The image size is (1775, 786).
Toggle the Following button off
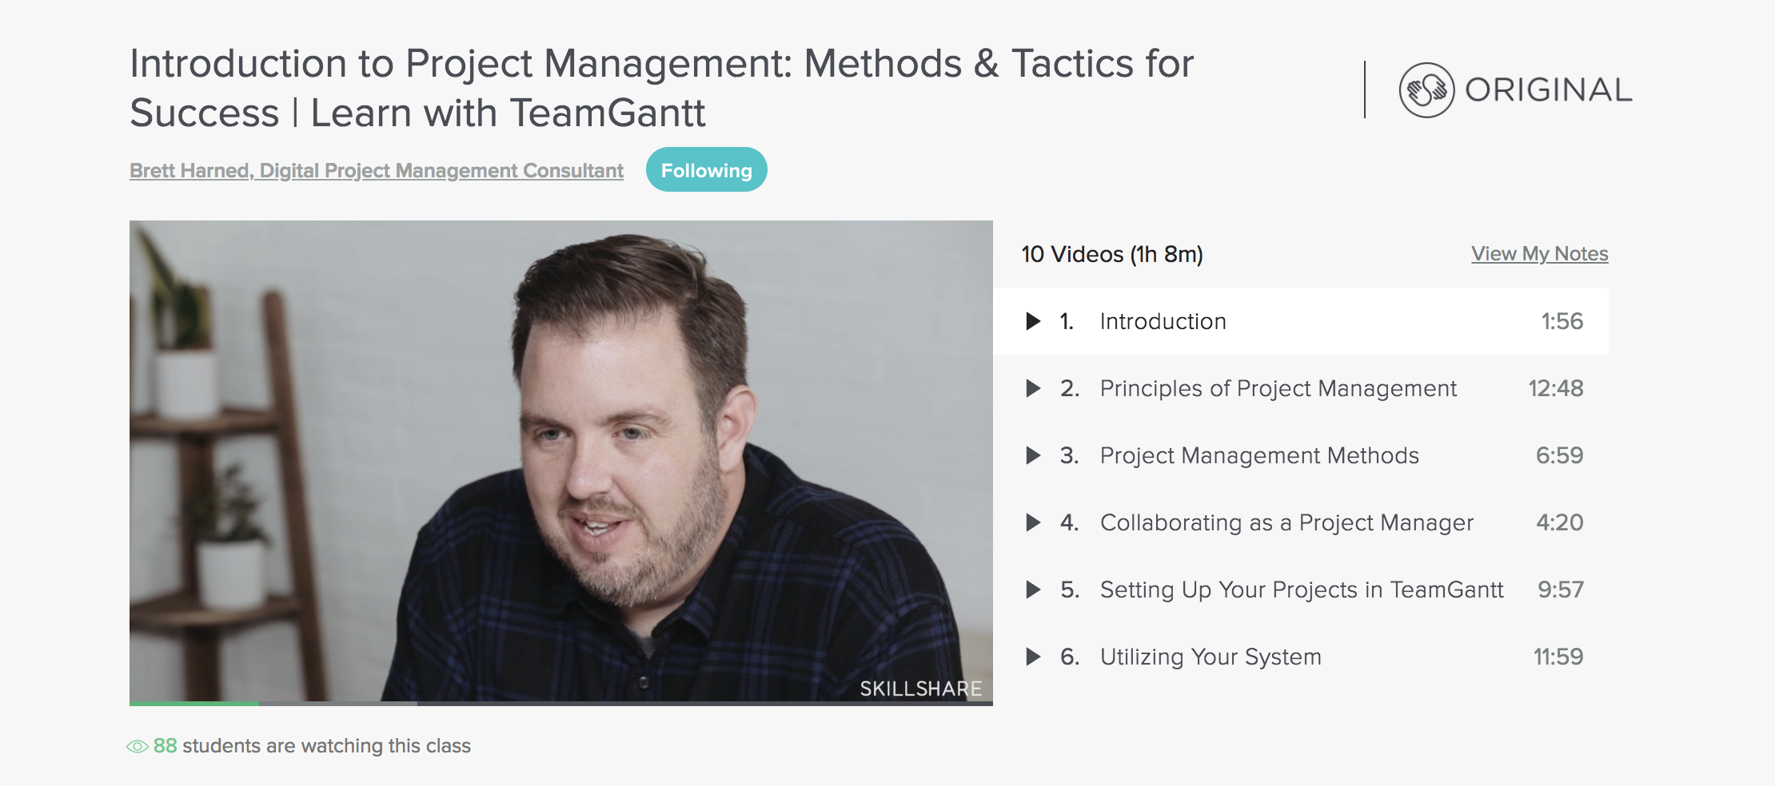(707, 169)
